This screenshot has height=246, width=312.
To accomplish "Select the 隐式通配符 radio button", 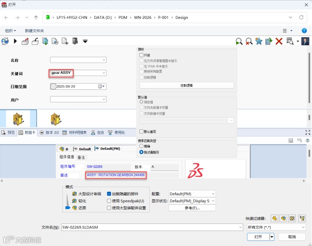I will point(141,152).
